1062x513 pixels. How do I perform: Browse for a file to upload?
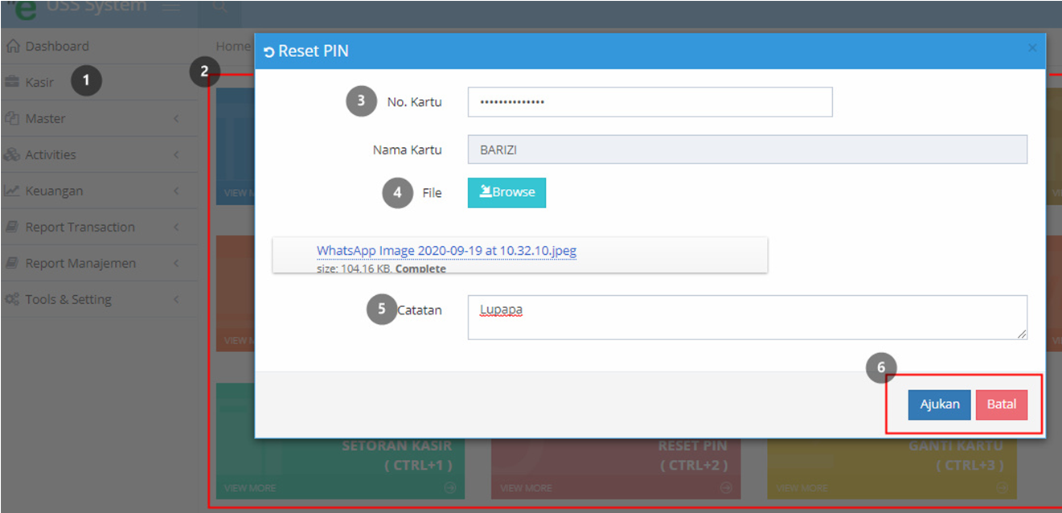(x=506, y=193)
